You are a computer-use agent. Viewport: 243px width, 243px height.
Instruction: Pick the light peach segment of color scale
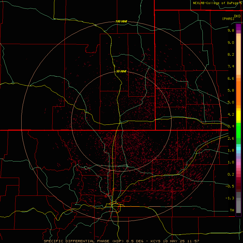pos(238,55)
